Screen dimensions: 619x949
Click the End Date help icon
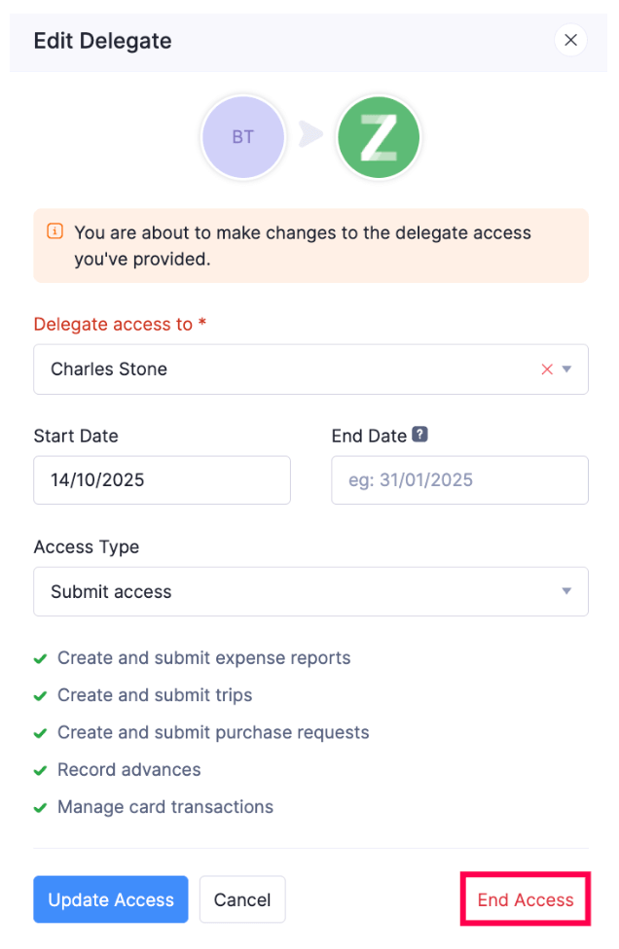[x=419, y=435]
